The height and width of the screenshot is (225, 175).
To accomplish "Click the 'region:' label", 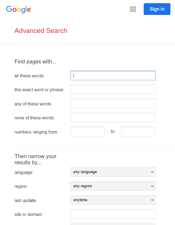I will [21, 186].
